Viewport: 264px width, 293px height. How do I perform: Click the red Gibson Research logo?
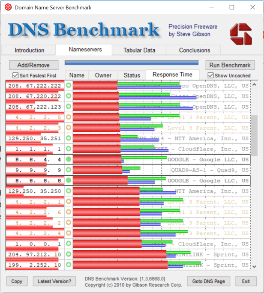(x=241, y=34)
